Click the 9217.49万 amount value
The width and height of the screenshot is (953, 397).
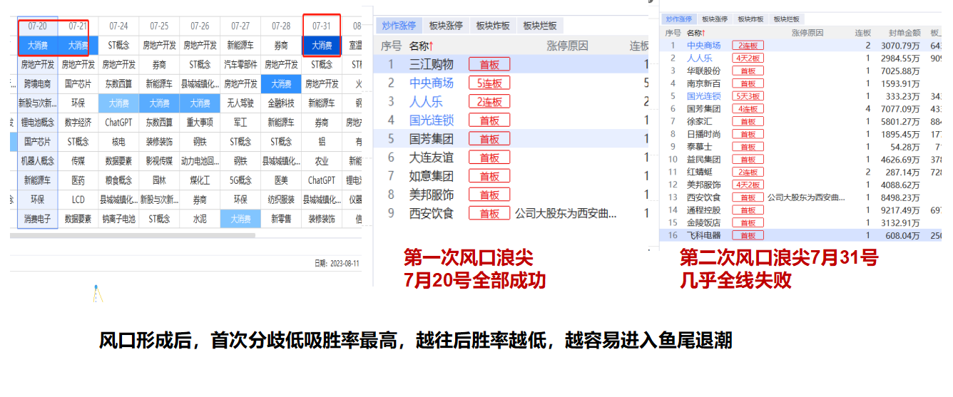coord(902,210)
